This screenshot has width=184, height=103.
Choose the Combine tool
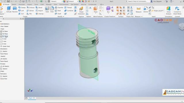pos(69,11)
